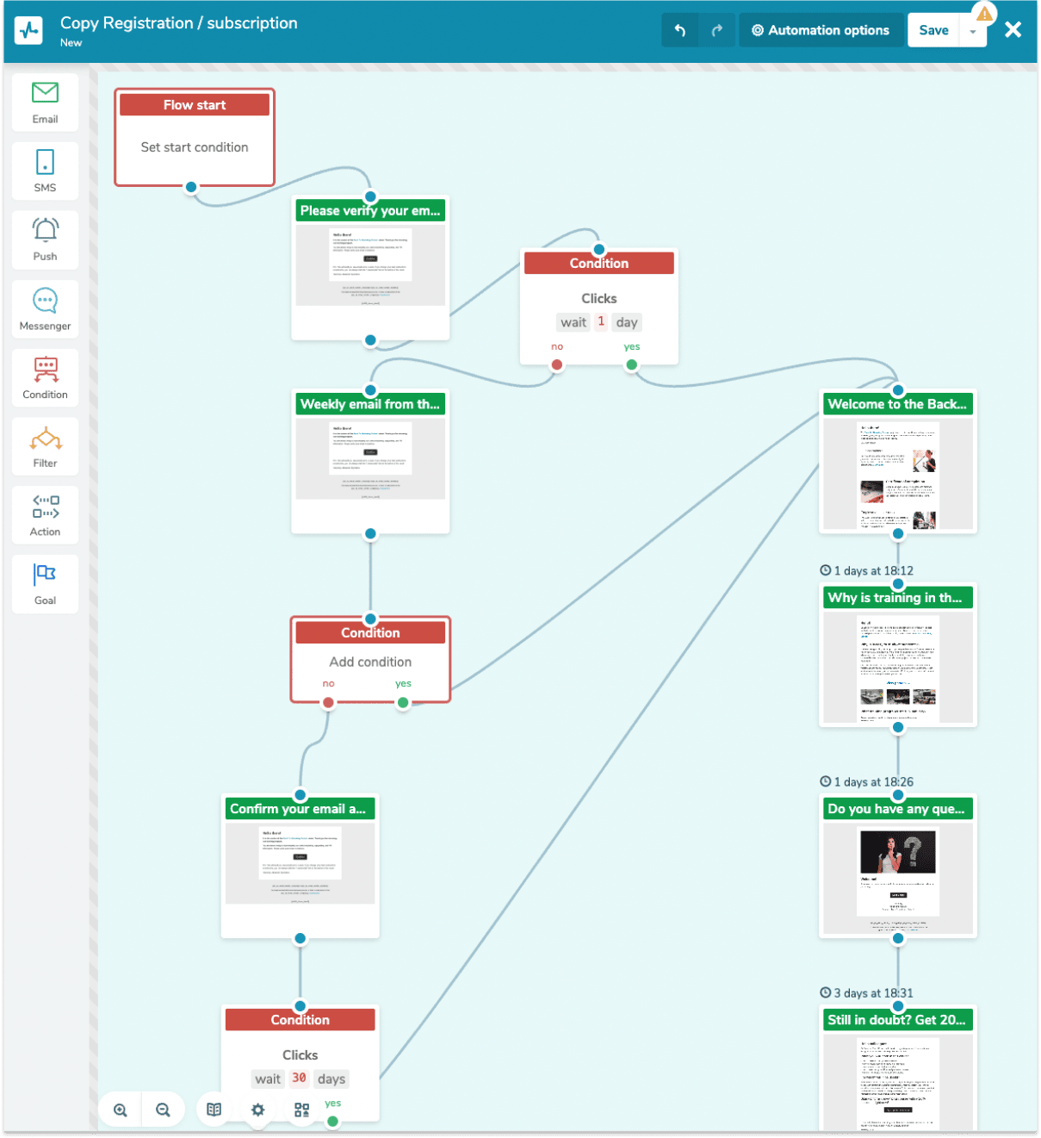Zoom out of the flow canvas
The width and height of the screenshot is (1041, 1138).
(x=163, y=1110)
